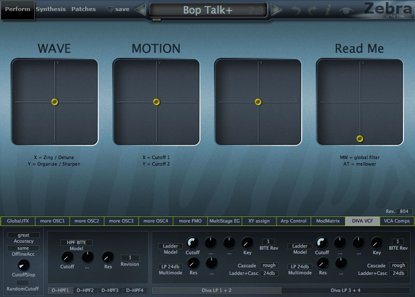Click the right filter's Cutoff knob
Image resolution: width=415 pixels, height=297 pixels.
pos(322,243)
